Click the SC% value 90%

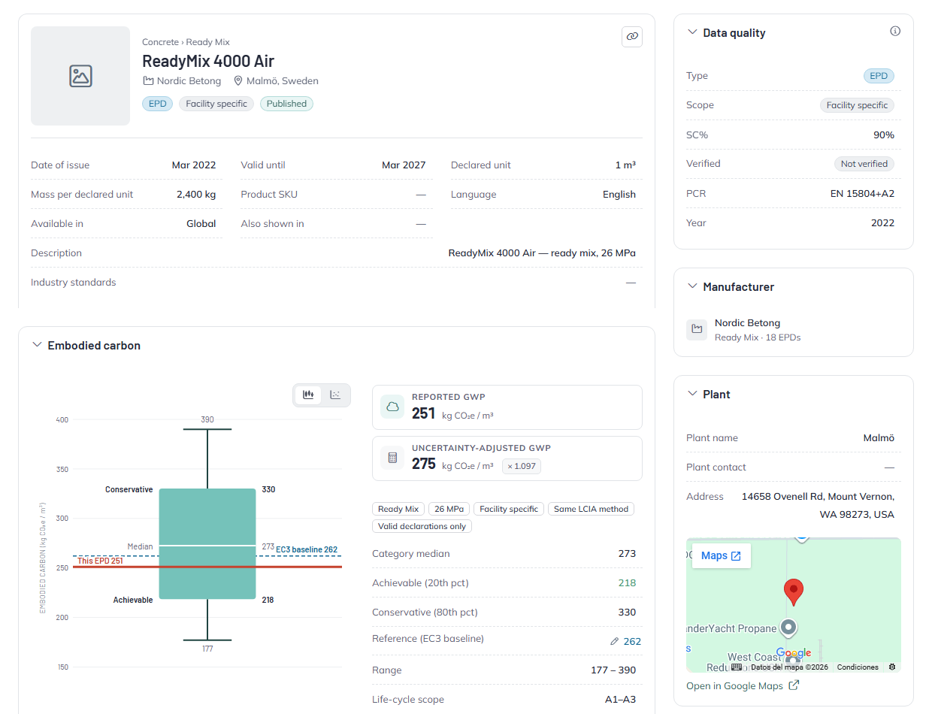coord(884,135)
